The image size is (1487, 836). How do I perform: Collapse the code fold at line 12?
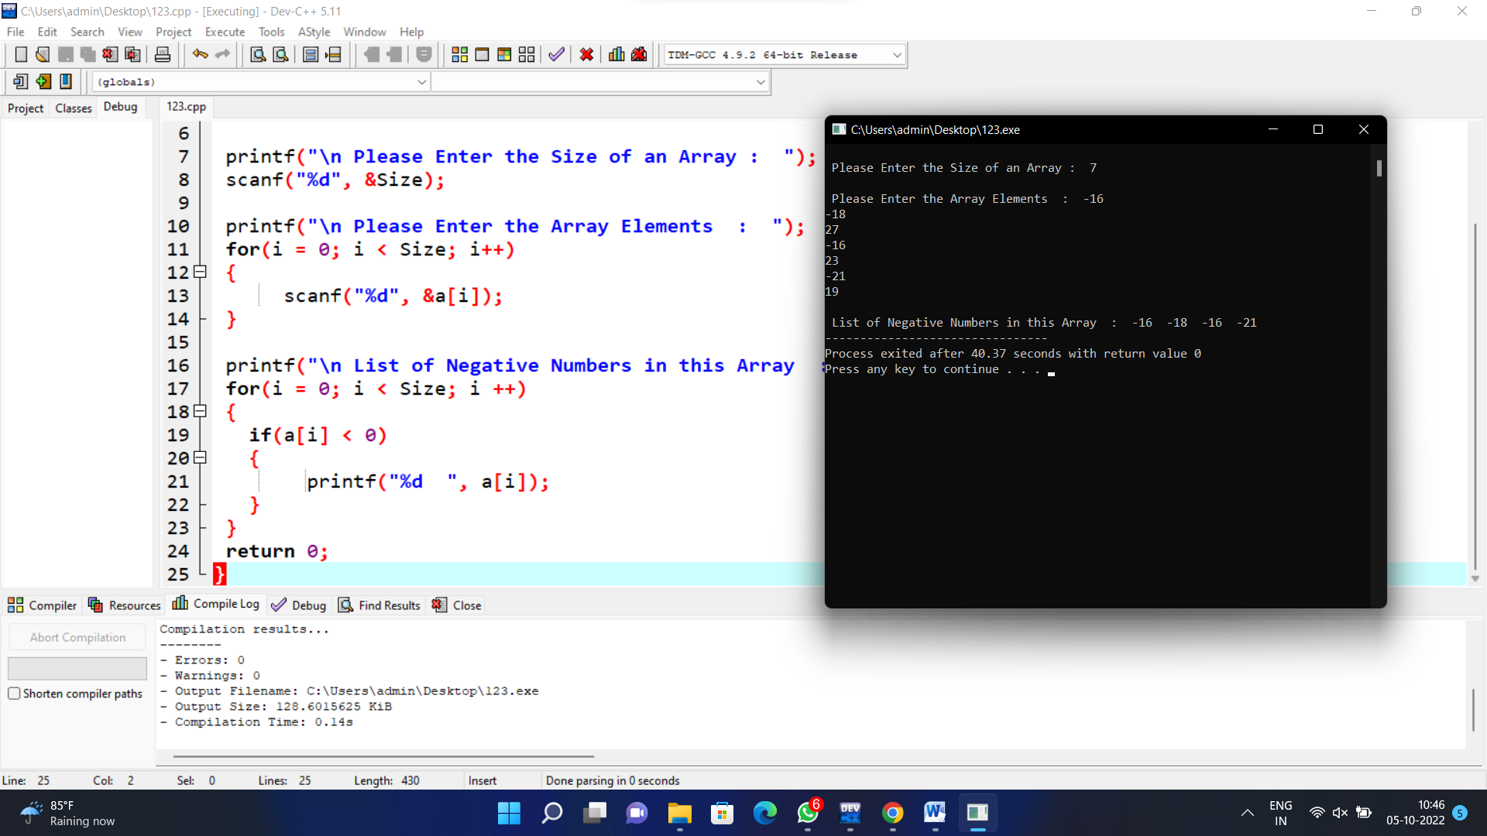coord(200,272)
